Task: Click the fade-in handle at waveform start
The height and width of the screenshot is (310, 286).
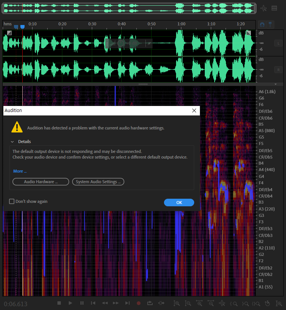Action: point(9,33)
